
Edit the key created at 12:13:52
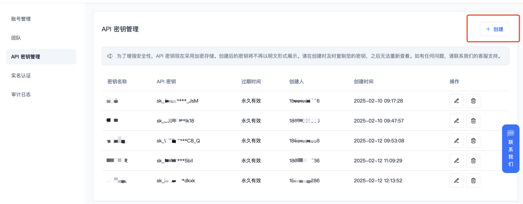[457, 181]
